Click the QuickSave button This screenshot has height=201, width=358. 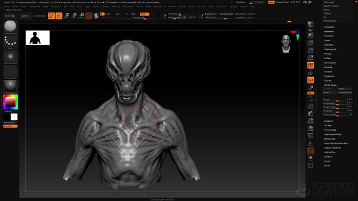point(241,2)
